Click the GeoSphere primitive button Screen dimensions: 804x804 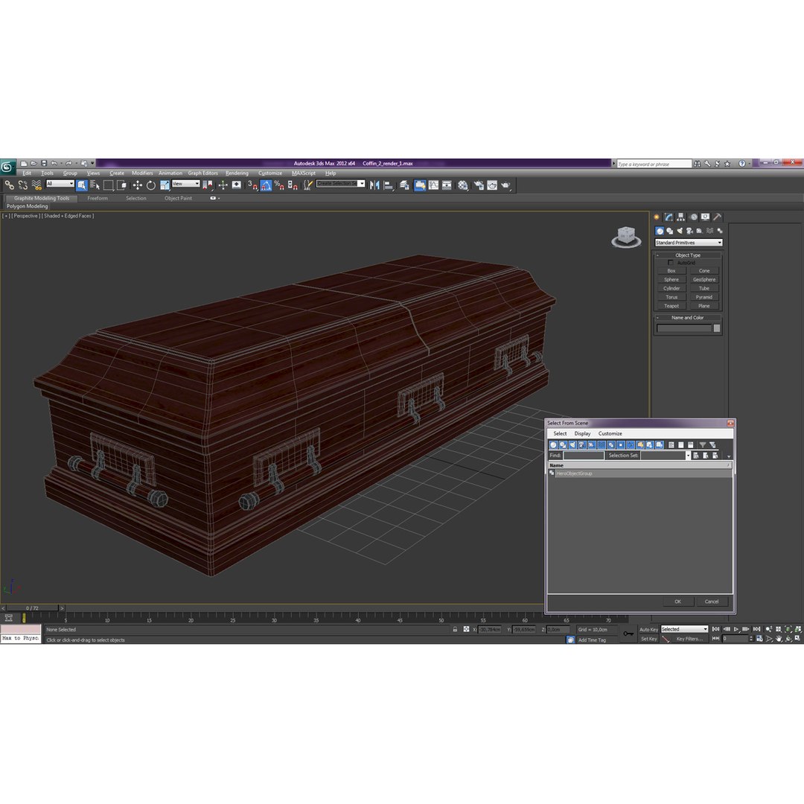(x=704, y=279)
